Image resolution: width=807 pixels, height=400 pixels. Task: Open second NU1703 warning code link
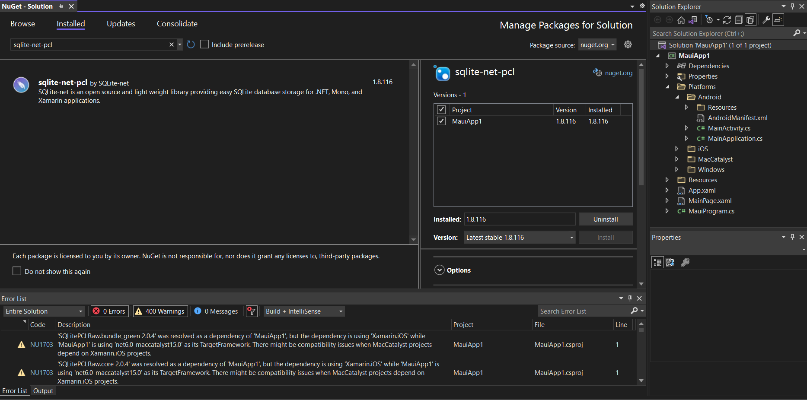tap(41, 373)
